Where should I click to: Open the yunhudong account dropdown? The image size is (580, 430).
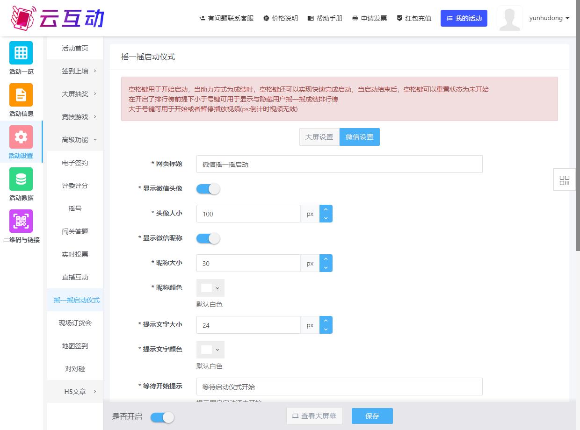click(549, 18)
